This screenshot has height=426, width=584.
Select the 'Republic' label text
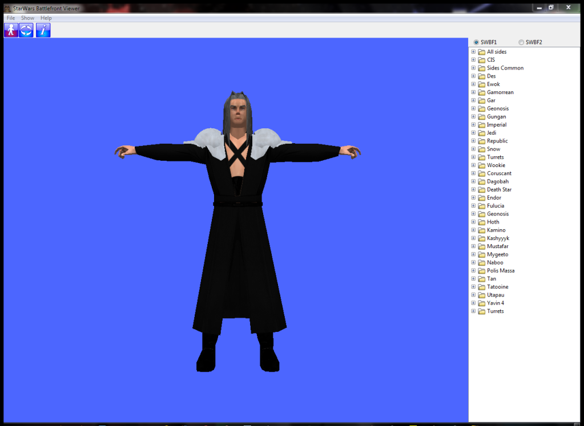tap(498, 141)
